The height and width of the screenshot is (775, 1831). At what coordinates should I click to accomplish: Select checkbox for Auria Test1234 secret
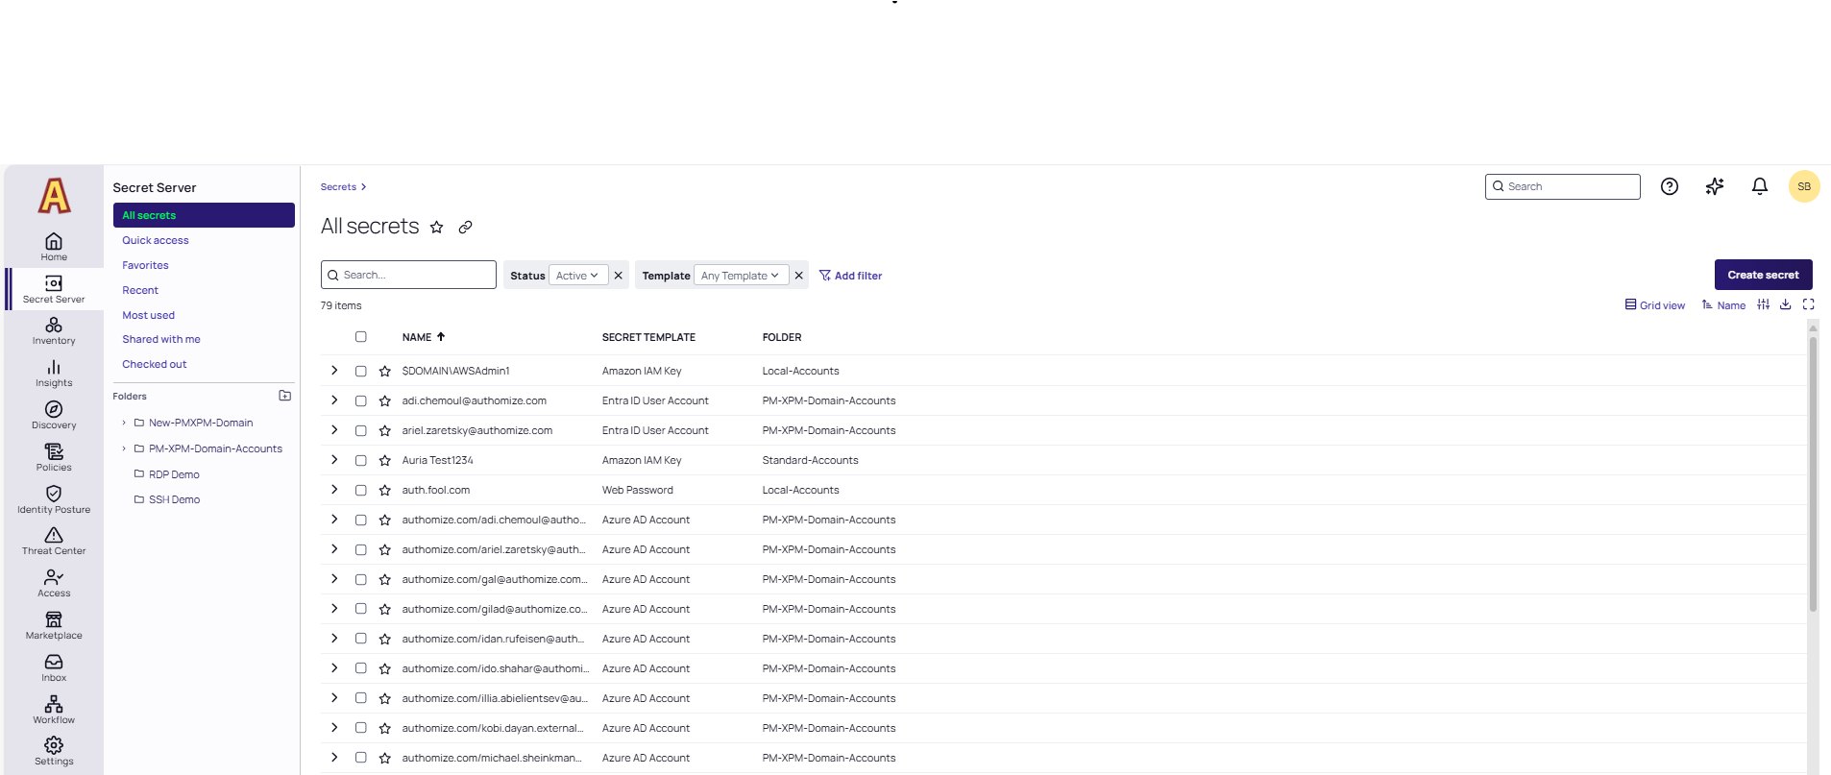coord(361,461)
